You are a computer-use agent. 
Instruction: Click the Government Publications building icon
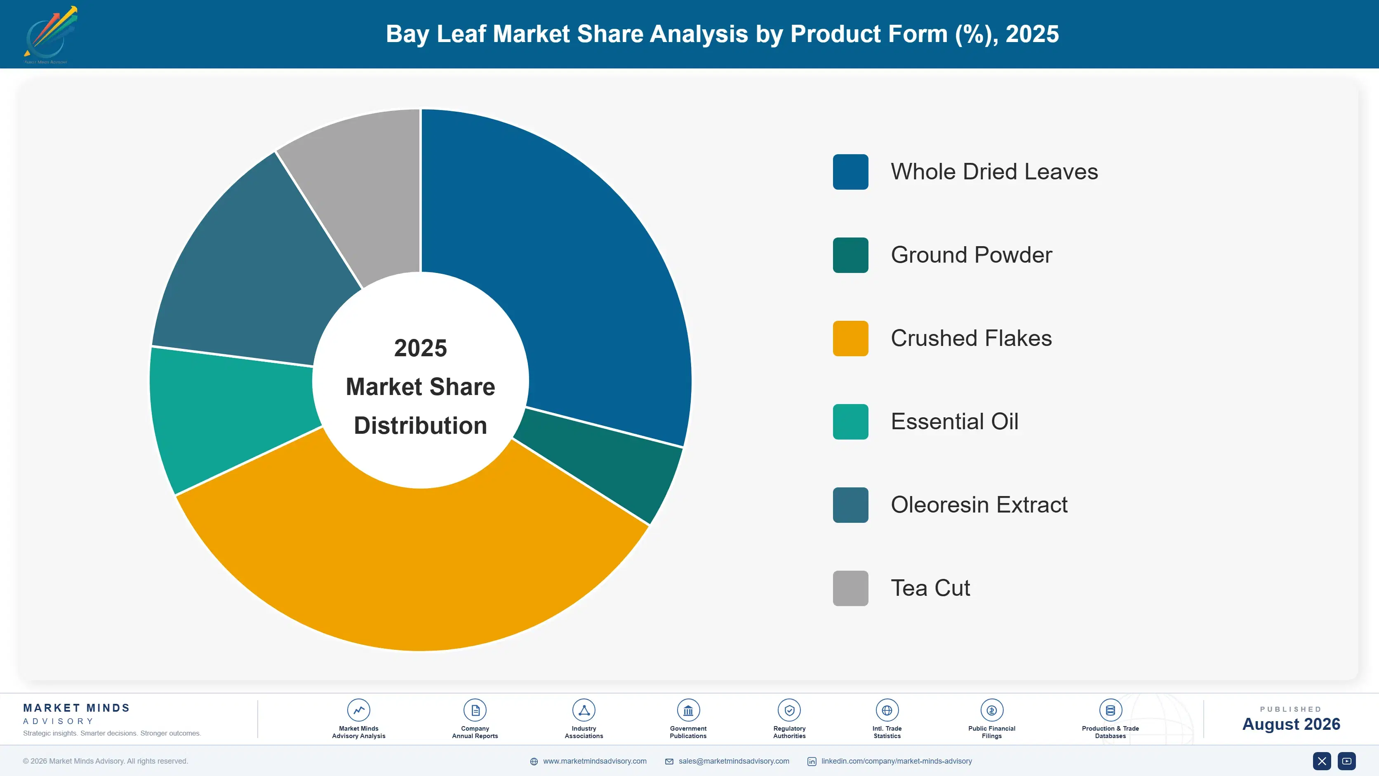[x=688, y=710]
